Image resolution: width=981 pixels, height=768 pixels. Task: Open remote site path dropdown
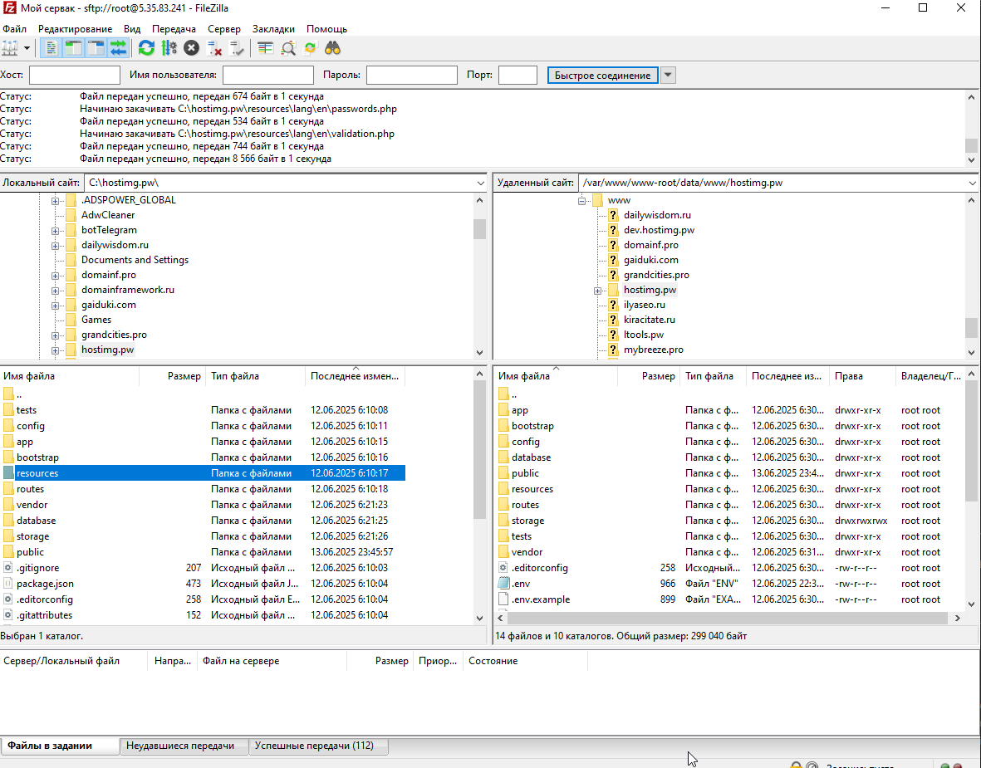point(972,183)
